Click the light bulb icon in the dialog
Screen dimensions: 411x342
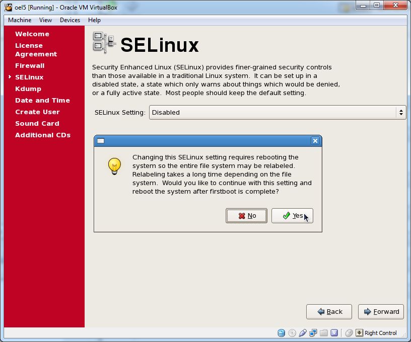tap(114, 166)
